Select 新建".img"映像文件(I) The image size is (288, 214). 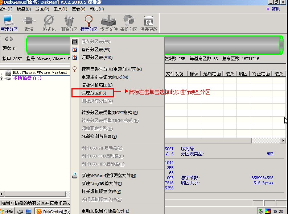118,183
